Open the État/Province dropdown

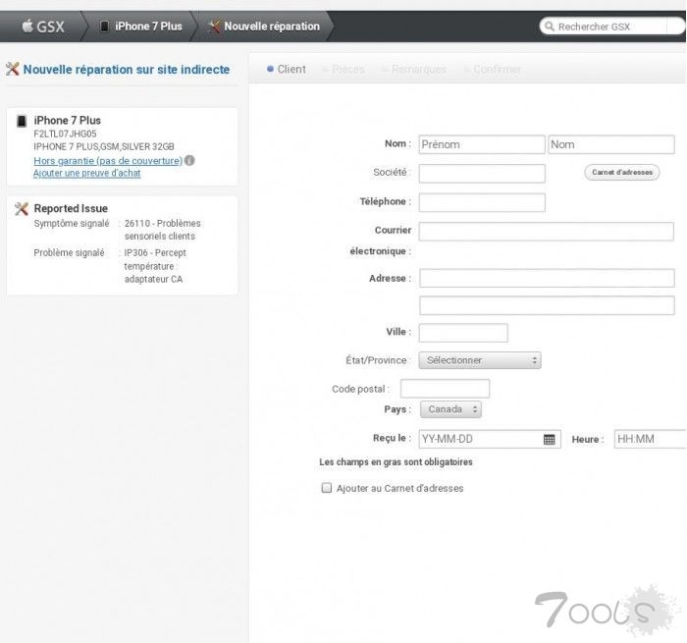click(x=480, y=360)
